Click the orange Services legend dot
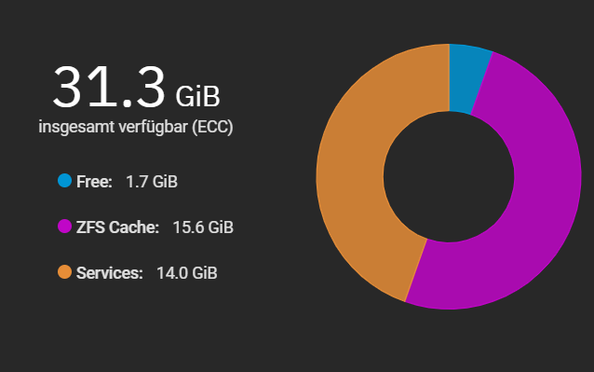 click(x=65, y=272)
